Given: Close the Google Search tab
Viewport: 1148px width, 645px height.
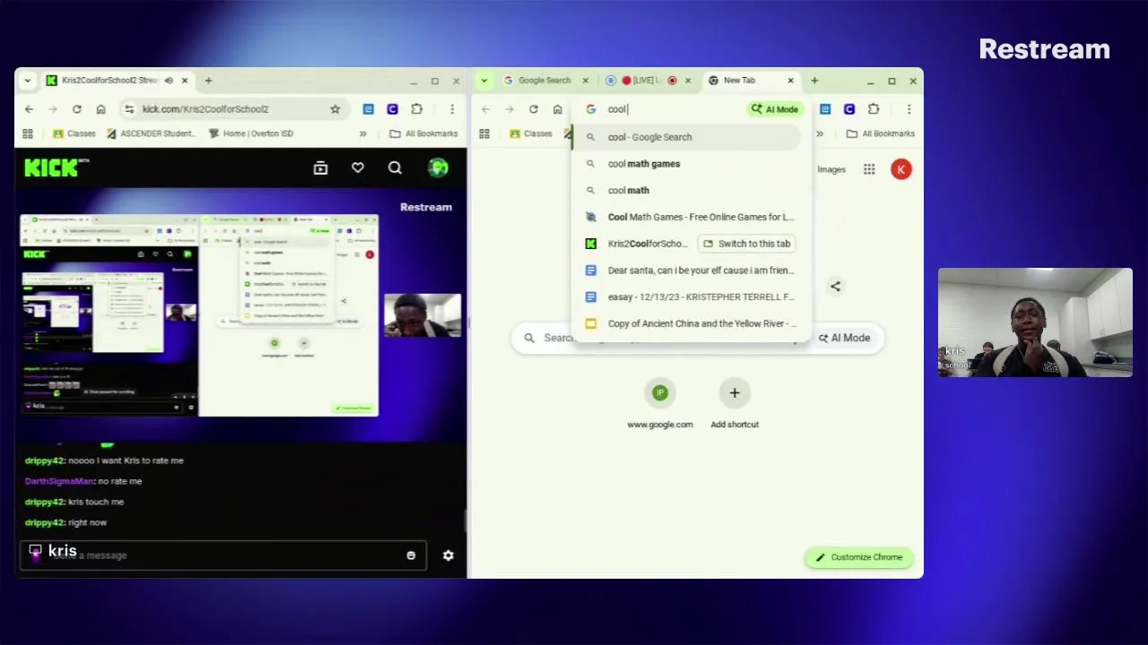Looking at the screenshot, I should tap(586, 81).
